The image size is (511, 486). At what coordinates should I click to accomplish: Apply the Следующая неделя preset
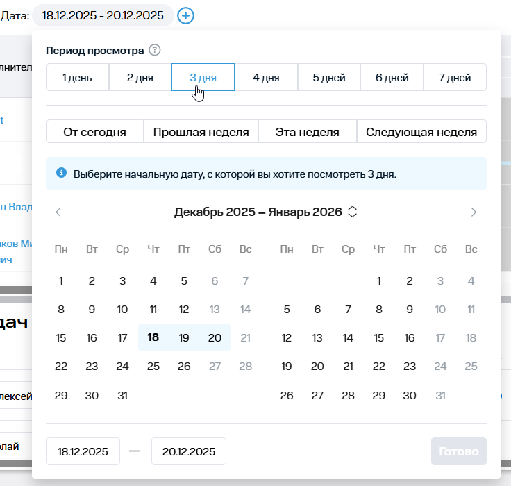click(421, 132)
